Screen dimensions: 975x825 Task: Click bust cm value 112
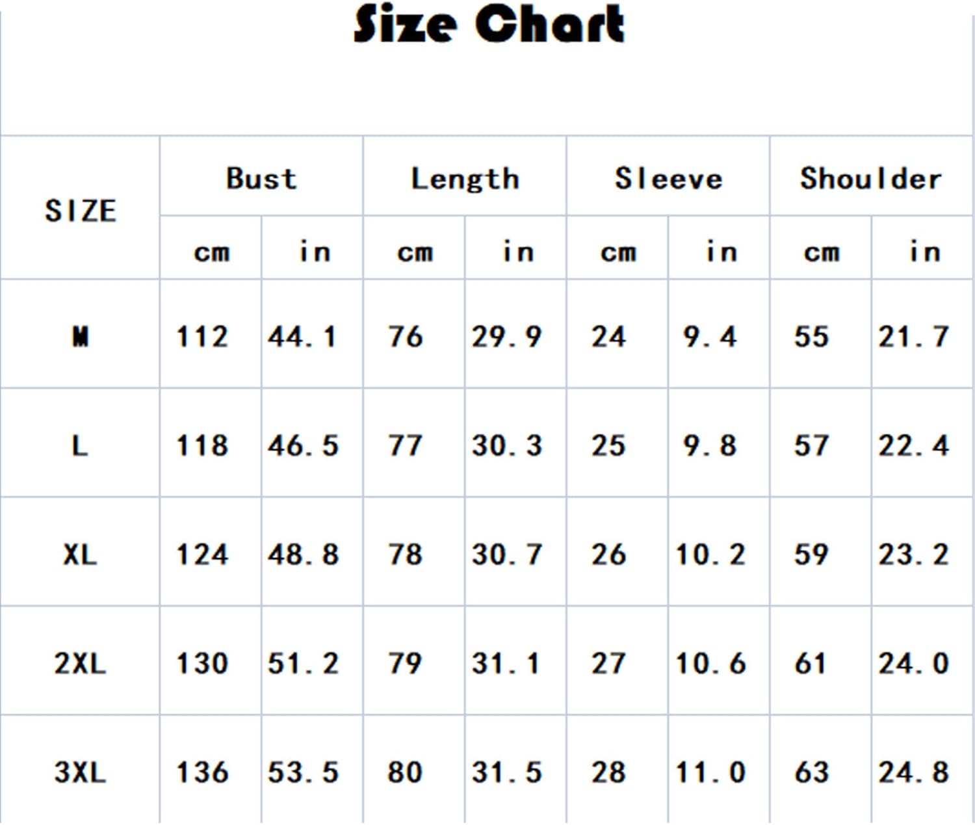(x=202, y=337)
